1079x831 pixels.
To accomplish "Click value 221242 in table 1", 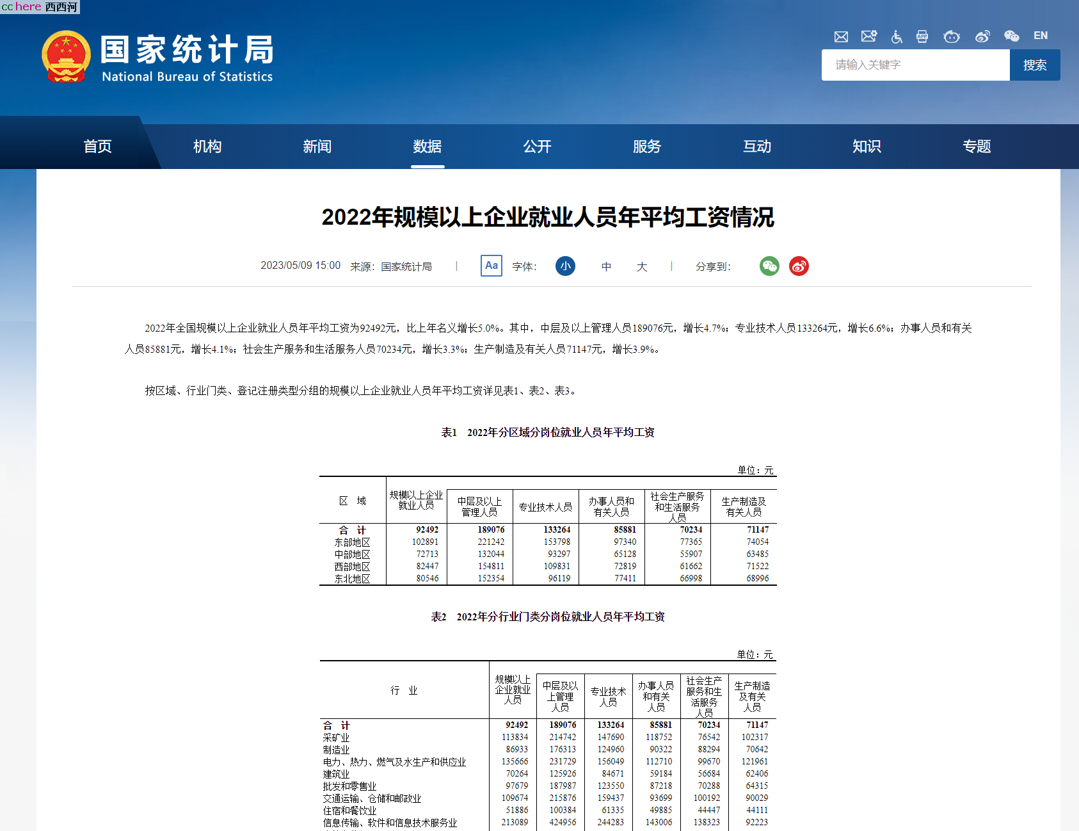I will pos(491,542).
